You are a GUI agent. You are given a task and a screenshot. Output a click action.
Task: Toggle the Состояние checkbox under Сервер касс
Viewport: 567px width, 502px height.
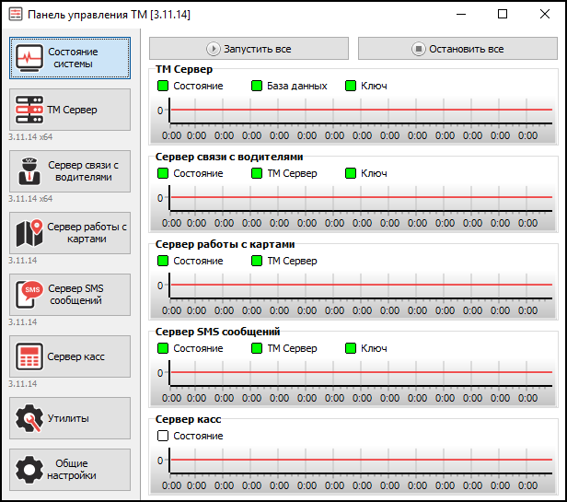coord(163,436)
